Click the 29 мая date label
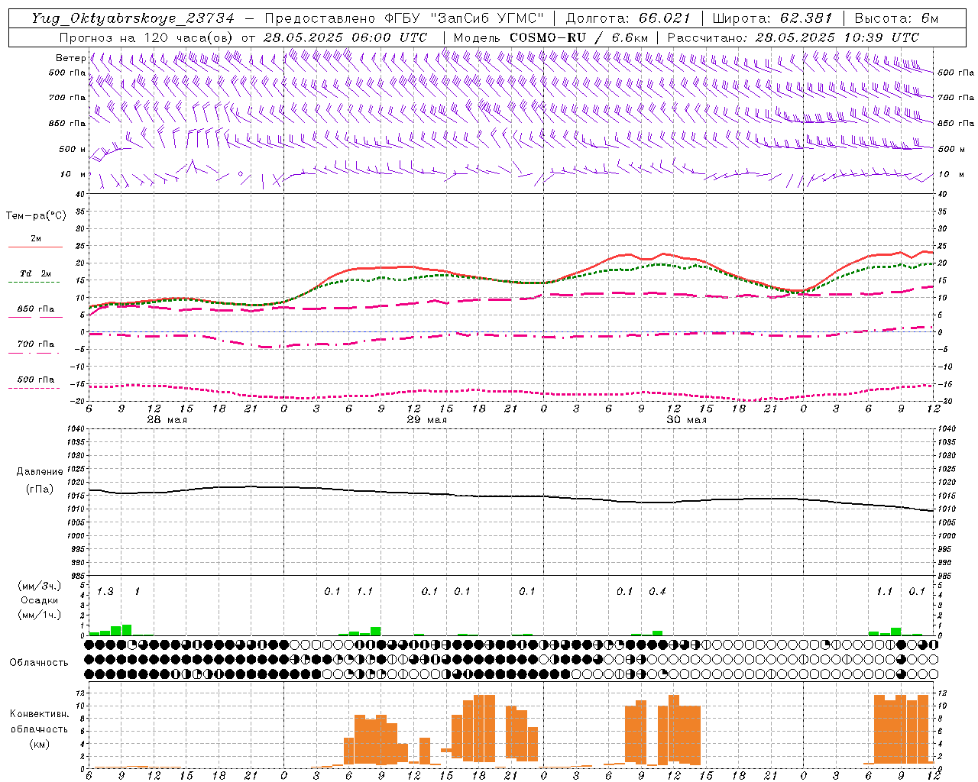 pos(426,420)
